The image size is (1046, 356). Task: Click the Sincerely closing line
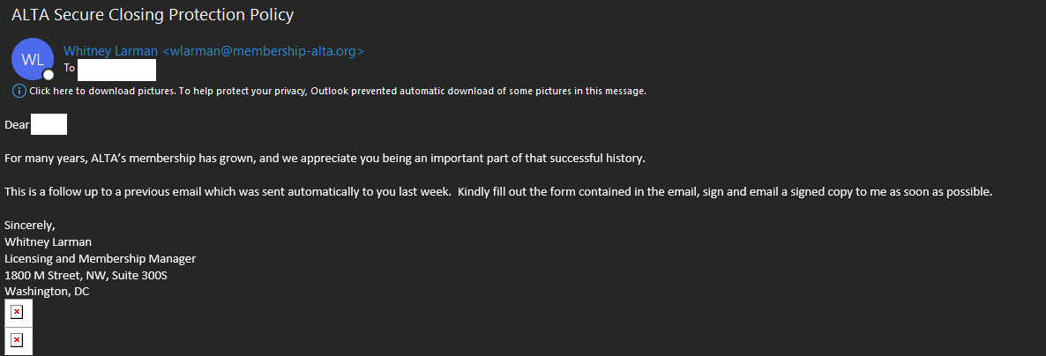tap(30, 226)
